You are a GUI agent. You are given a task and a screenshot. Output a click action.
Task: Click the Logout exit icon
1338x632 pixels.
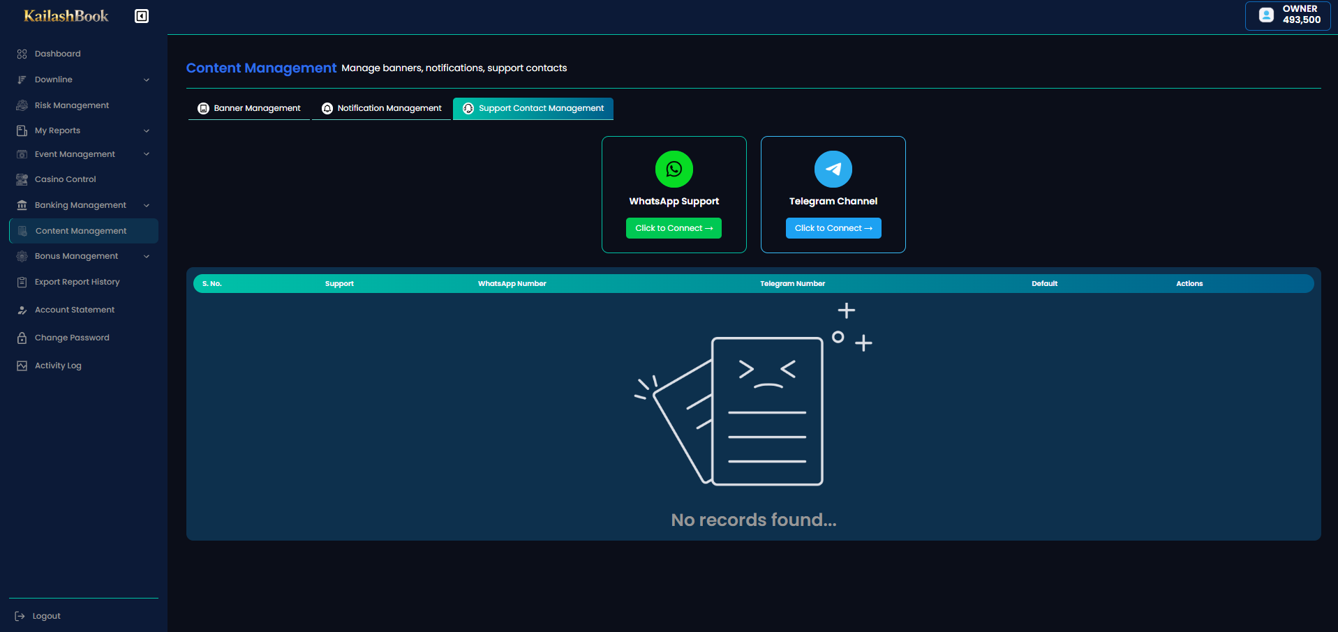tap(20, 616)
